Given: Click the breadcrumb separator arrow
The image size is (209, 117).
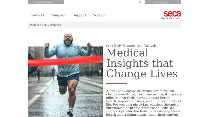Looking at the screenshot, I should point(40,25).
